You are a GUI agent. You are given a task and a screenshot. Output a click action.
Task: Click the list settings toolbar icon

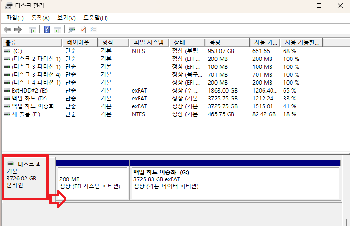pos(93,29)
